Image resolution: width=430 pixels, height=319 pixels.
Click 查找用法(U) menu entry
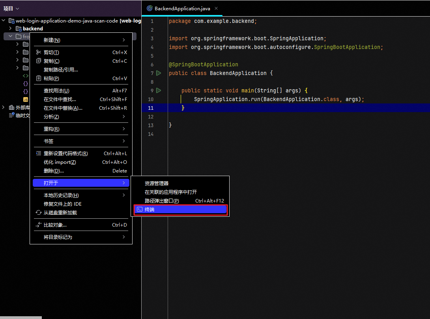[81, 90]
